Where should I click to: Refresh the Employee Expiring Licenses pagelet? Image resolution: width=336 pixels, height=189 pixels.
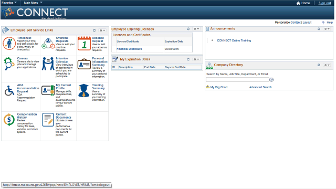click(x=188, y=29)
